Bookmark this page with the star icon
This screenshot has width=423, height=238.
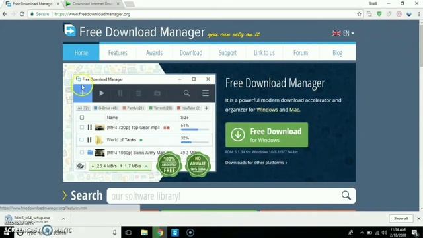point(359,14)
